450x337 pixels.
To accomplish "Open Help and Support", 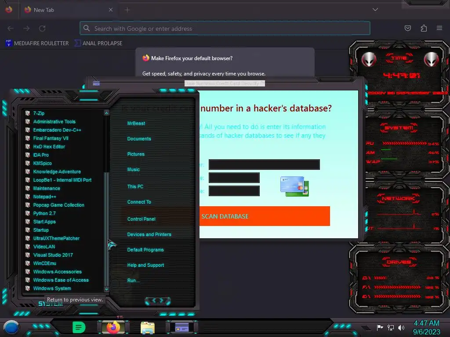I will click(145, 265).
